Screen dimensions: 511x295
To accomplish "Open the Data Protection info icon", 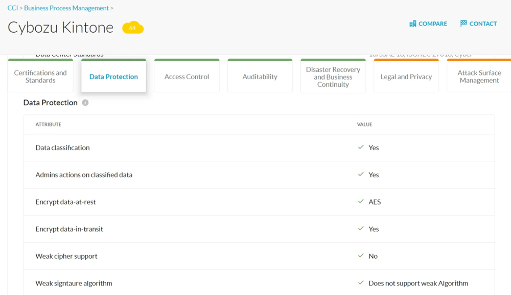I will (x=85, y=103).
